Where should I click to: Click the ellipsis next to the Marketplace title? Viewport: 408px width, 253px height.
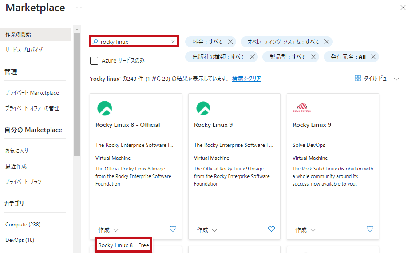pyautogui.click(x=79, y=8)
